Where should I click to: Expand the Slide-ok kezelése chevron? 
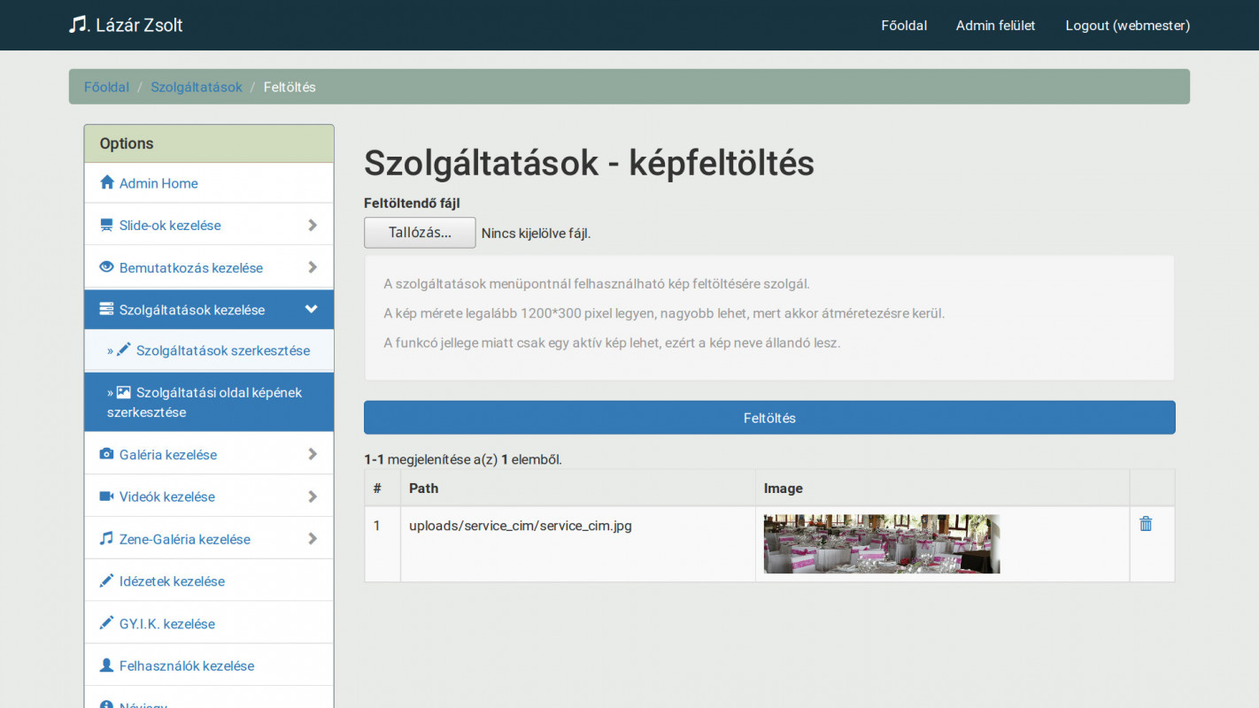pos(313,226)
